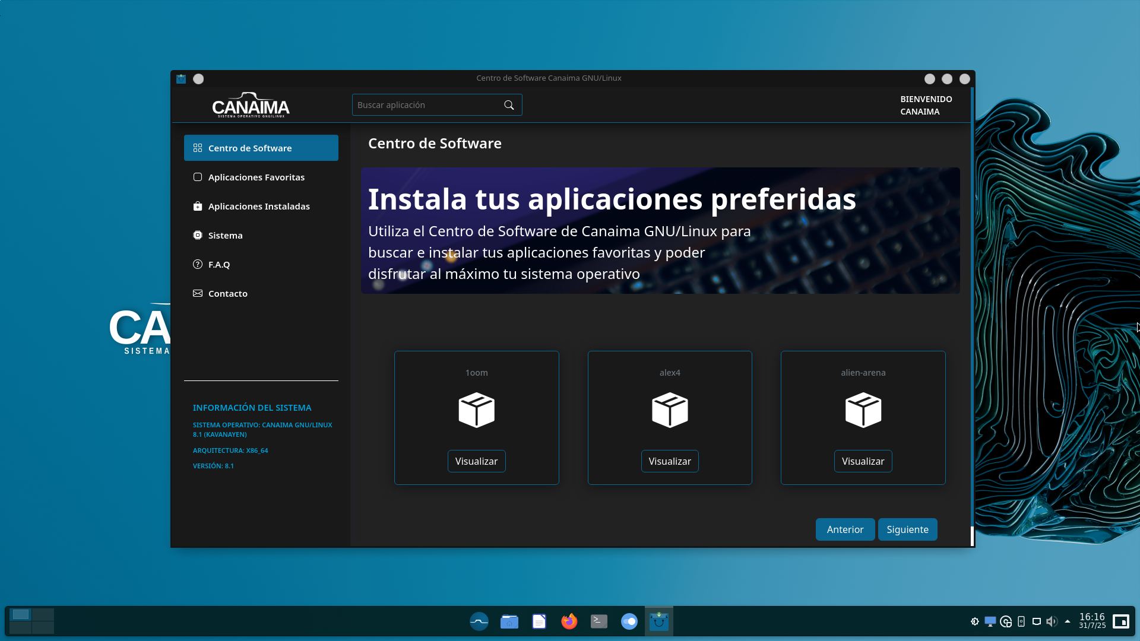1140x641 pixels.
Task: Click the Software Center taskbar icon
Action: [659, 621]
